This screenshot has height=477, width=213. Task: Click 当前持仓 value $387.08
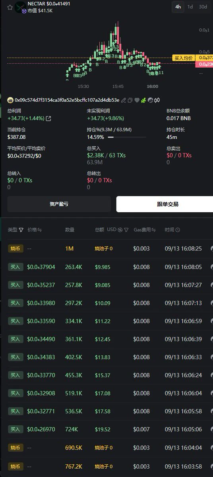pyautogui.click(x=16, y=137)
